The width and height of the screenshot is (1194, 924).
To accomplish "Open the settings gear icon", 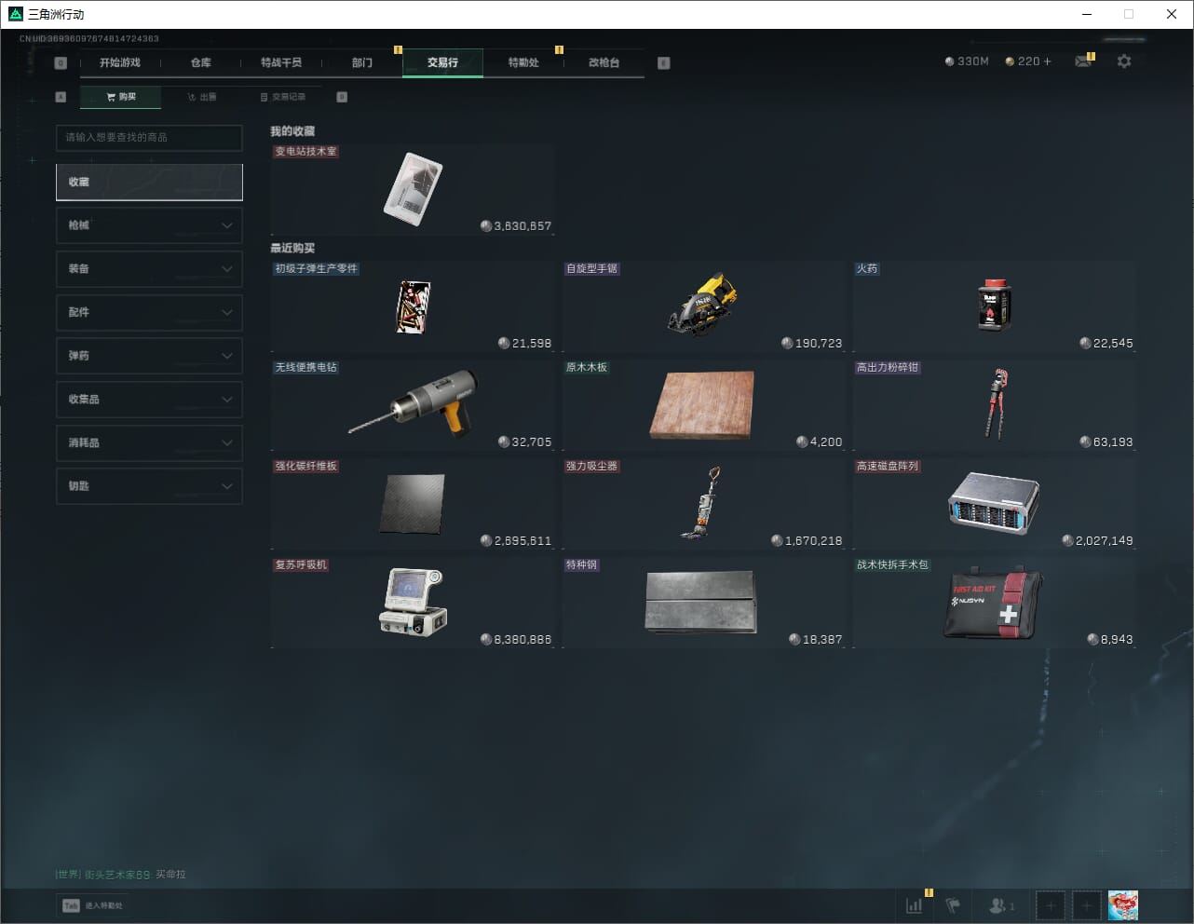I will [1124, 61].
